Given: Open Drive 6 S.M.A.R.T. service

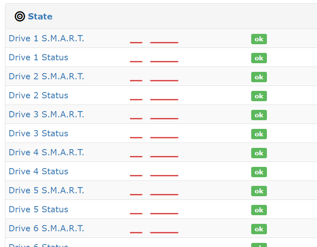Looking at the screenshot, I should (x=46, y=228).
